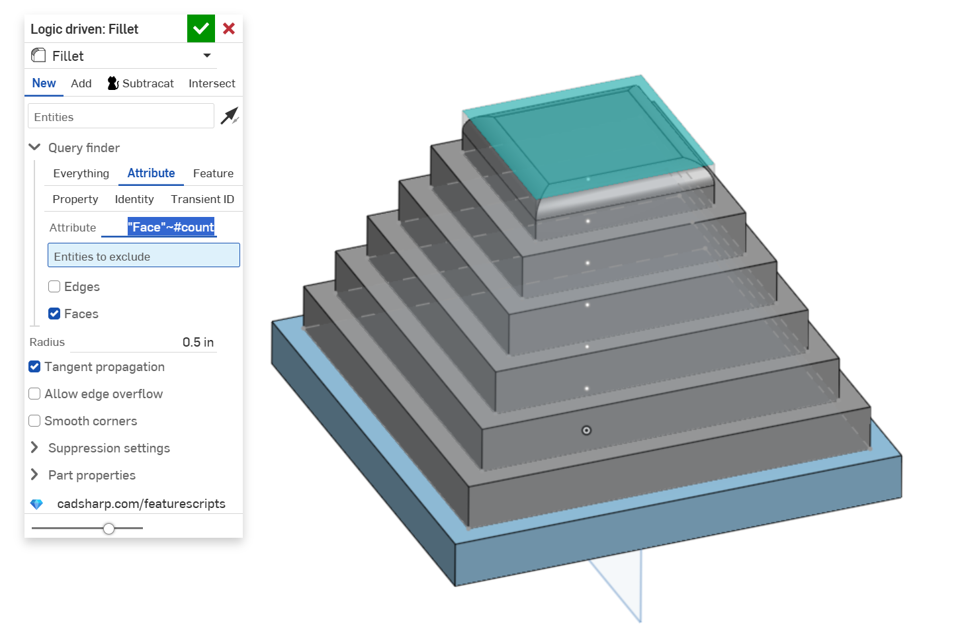Choose the Everything query tab
Image resolution: width=958 pixels, height=633 pixels.
(x=81, y=173)
